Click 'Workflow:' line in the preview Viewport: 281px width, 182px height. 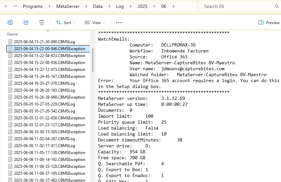click(x=169, y=51)
